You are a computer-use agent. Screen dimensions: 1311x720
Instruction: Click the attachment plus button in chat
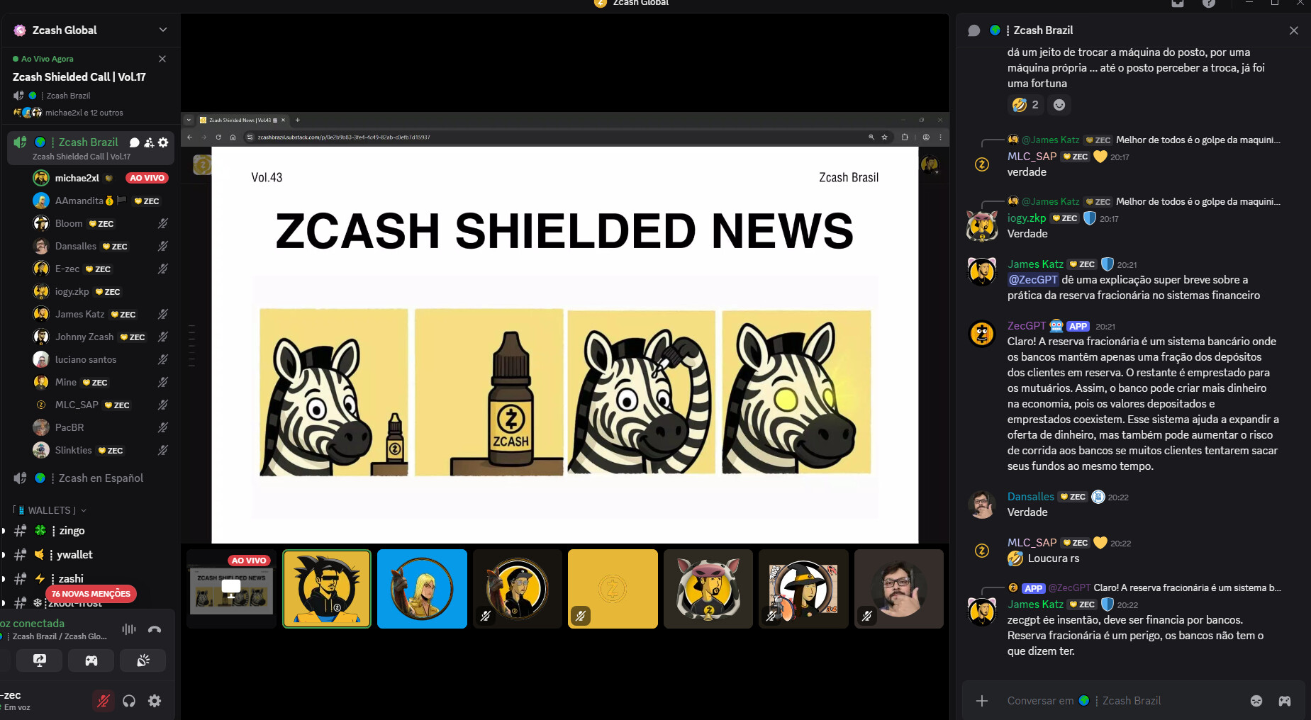[982, 701]
